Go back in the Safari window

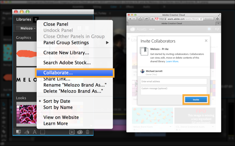(x=130, y=19)
